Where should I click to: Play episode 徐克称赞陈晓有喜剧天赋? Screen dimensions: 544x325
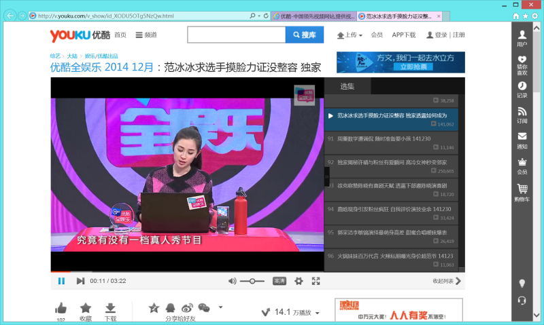[x=392, y=190]
